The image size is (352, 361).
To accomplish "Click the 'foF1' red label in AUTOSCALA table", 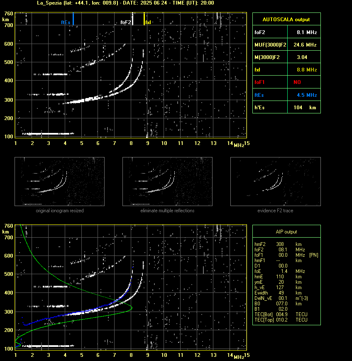I will point(259,82).
